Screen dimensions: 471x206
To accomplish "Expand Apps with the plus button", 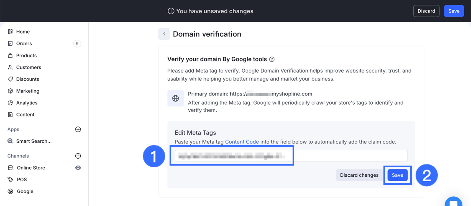I will (78, 129).
